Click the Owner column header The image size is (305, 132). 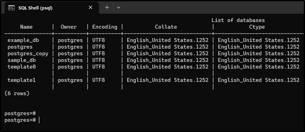69,27
